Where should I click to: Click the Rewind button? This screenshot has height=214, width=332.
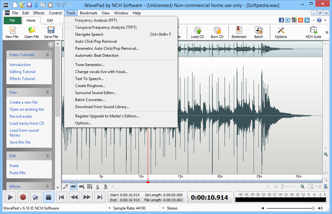[74, 197]
